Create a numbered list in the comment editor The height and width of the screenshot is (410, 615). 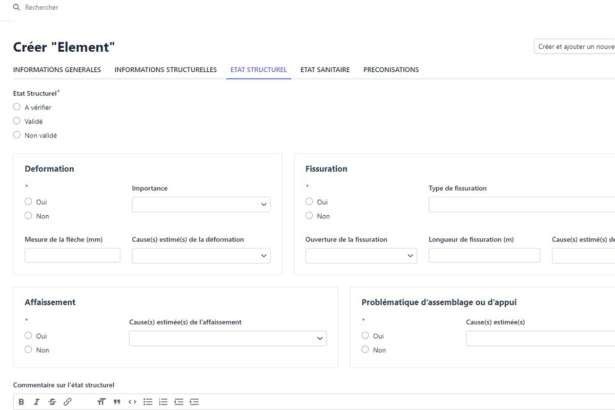click(x=163, y=402)
